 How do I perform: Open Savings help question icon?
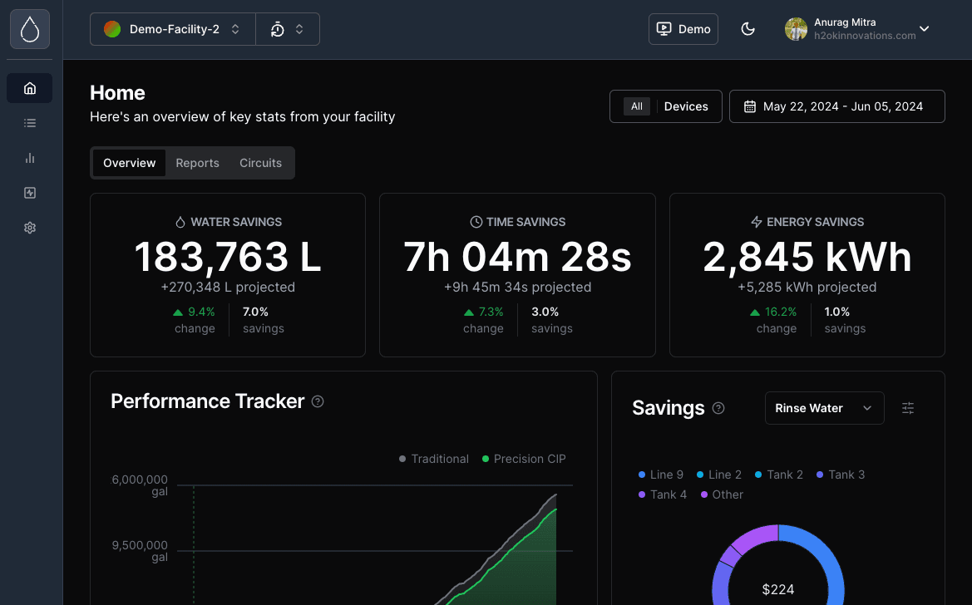click(x=718, y=408)
